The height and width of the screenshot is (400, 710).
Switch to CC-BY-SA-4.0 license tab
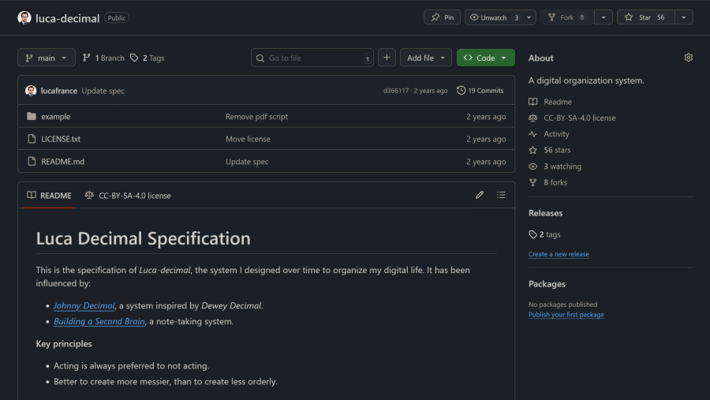tap(128, 196)
